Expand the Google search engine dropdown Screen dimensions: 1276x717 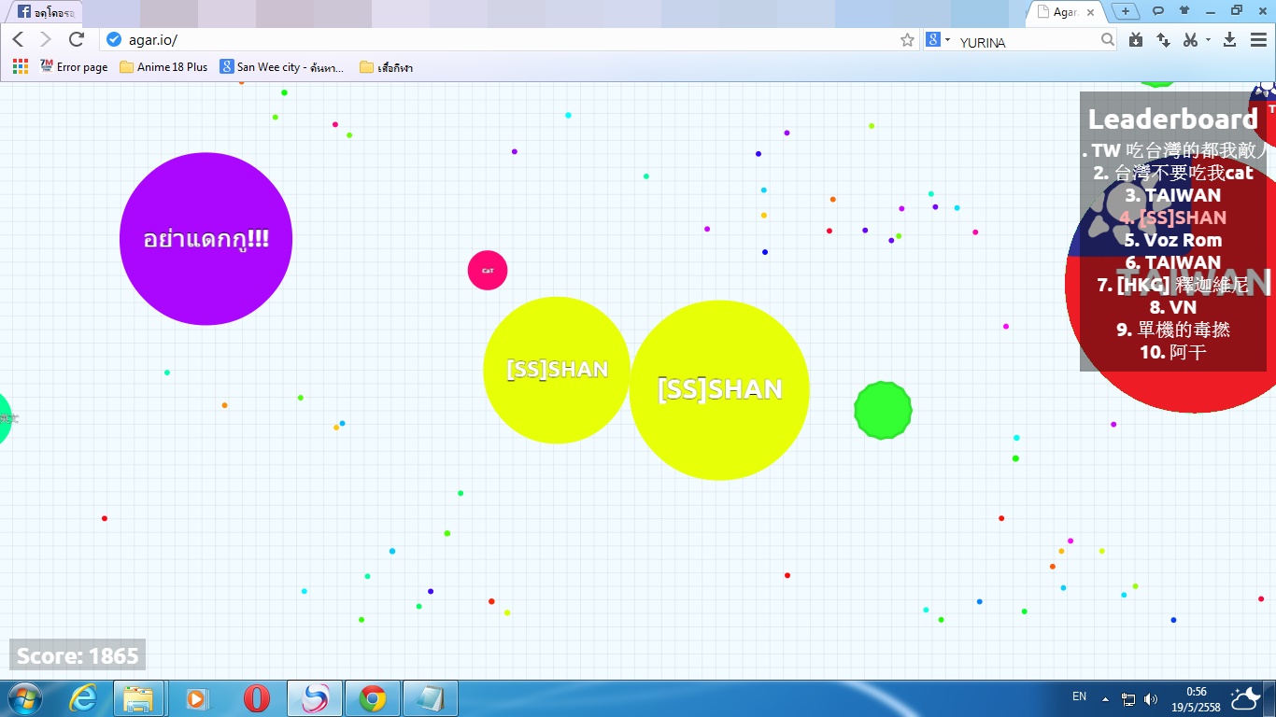(x=938, y=40)
